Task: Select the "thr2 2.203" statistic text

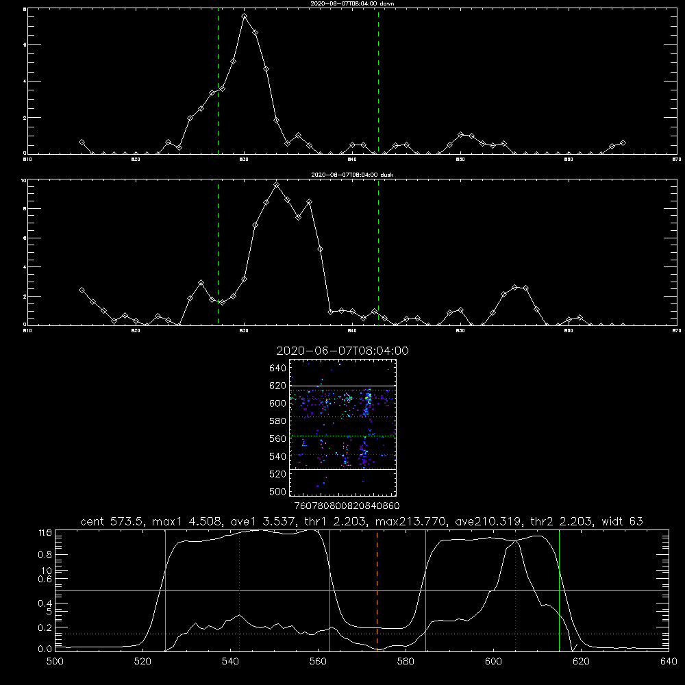Action: 562,521
